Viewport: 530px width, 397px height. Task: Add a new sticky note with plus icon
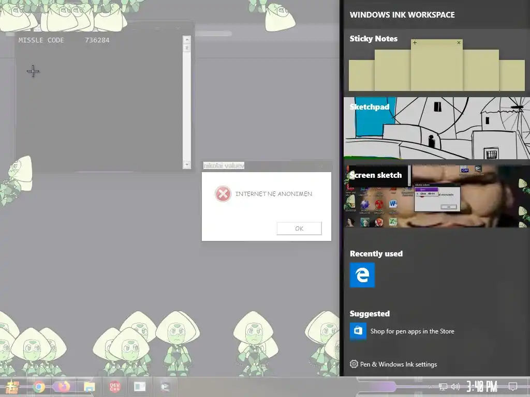pos(415,42)
